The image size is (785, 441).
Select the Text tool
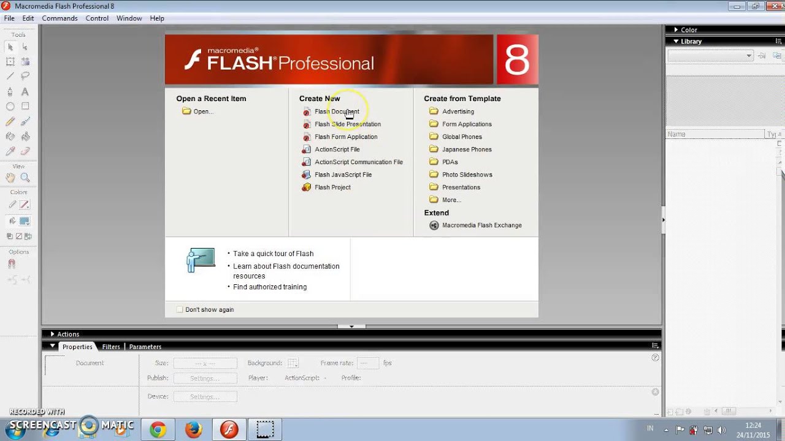[25, 91]
